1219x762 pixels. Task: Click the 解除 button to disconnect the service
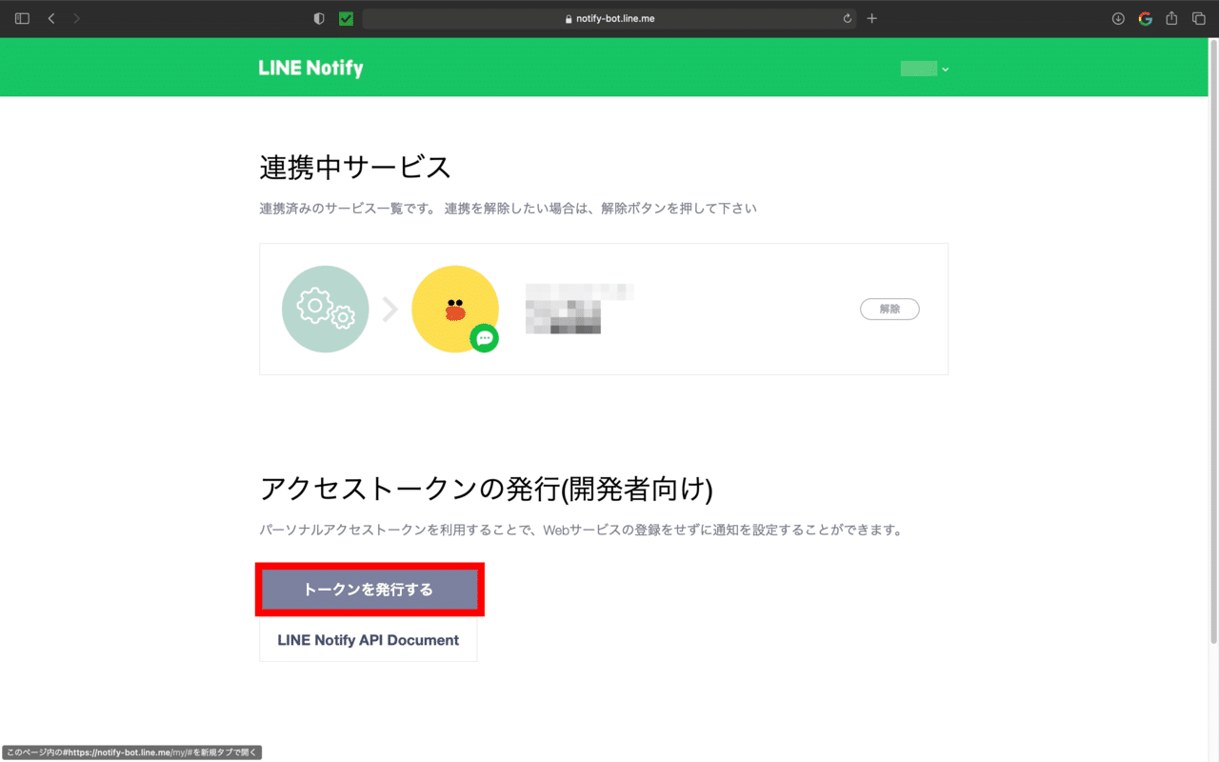tap(889, 309)
